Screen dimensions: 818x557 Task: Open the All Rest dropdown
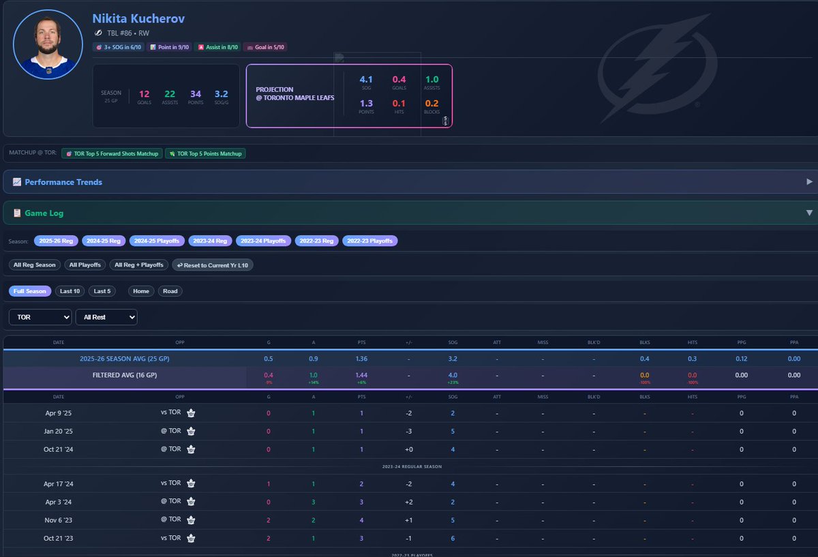pyautogui.click(x=106, y=317)
